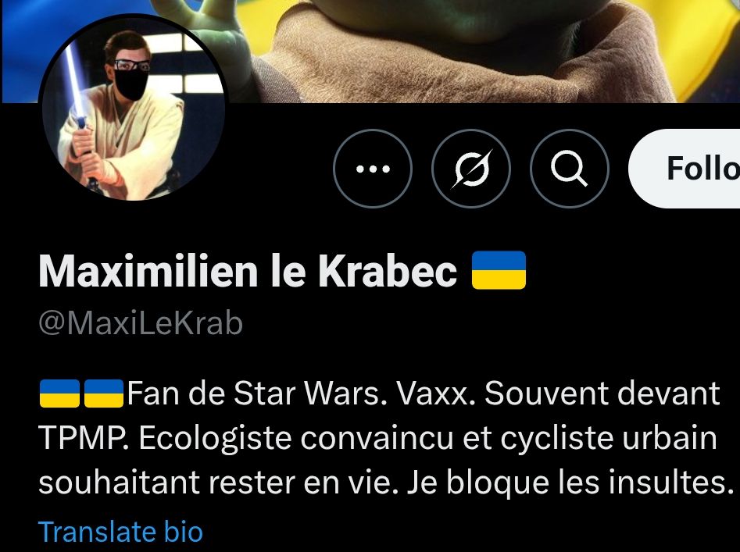Viewport: 740px width, 552px height.
Task: Click the @MaxiLeKrab handle text
Action: 141,323
